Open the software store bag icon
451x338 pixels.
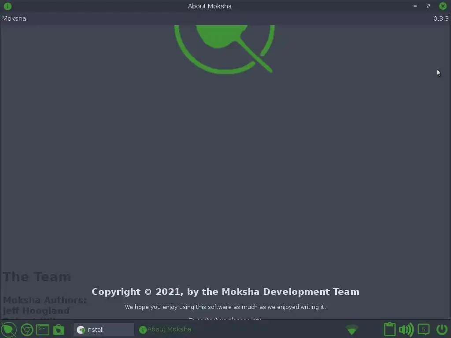(59, 330)
